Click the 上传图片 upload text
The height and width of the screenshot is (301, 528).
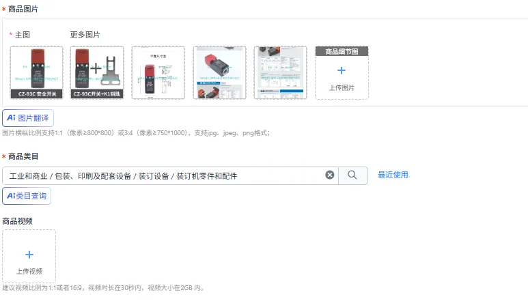point(342,88)
